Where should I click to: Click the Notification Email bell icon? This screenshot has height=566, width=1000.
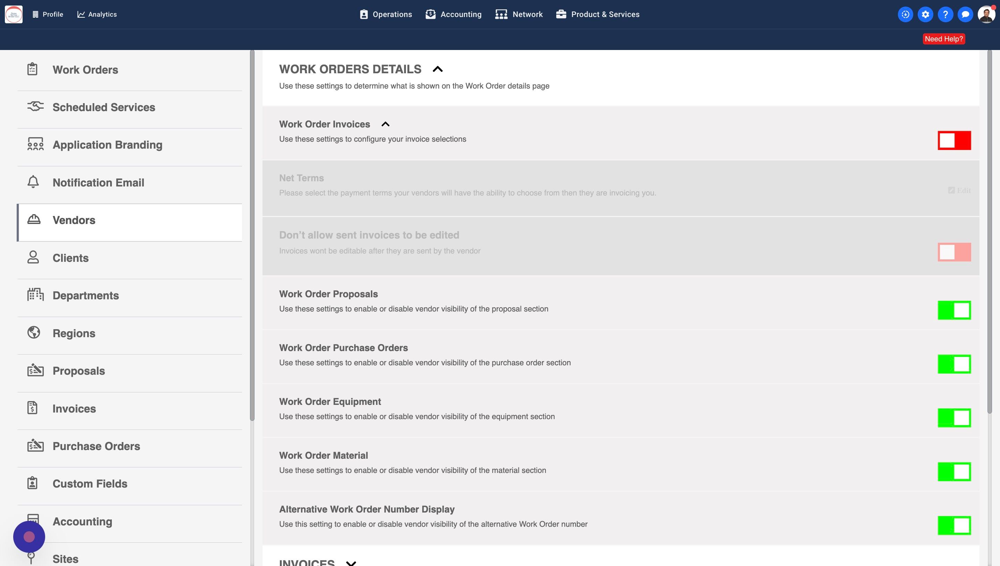33,182
